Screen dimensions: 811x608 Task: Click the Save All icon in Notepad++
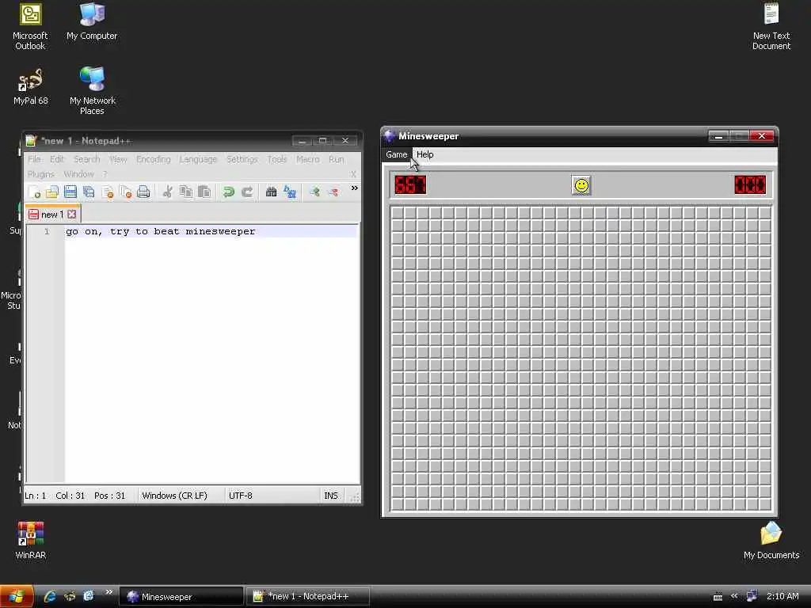pos(89,192)
